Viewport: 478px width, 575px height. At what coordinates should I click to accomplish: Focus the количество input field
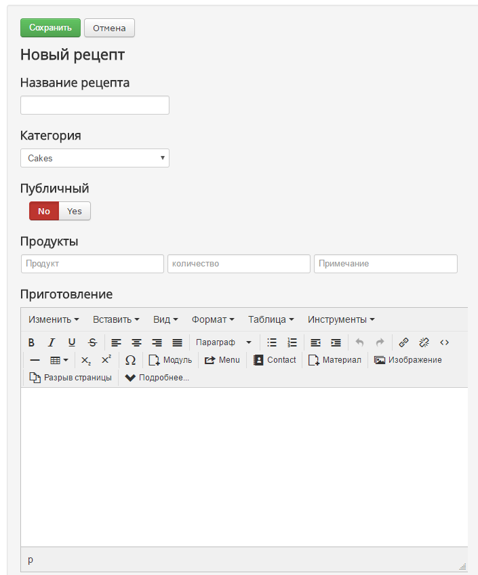(x=239, y=264)
